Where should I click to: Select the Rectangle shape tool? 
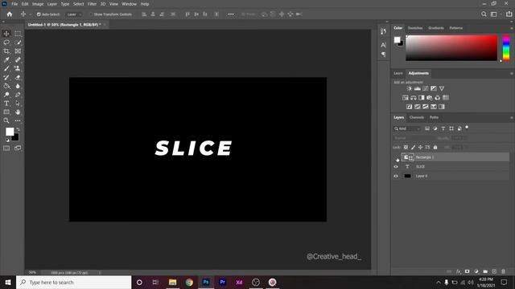[x=6, y=112]
